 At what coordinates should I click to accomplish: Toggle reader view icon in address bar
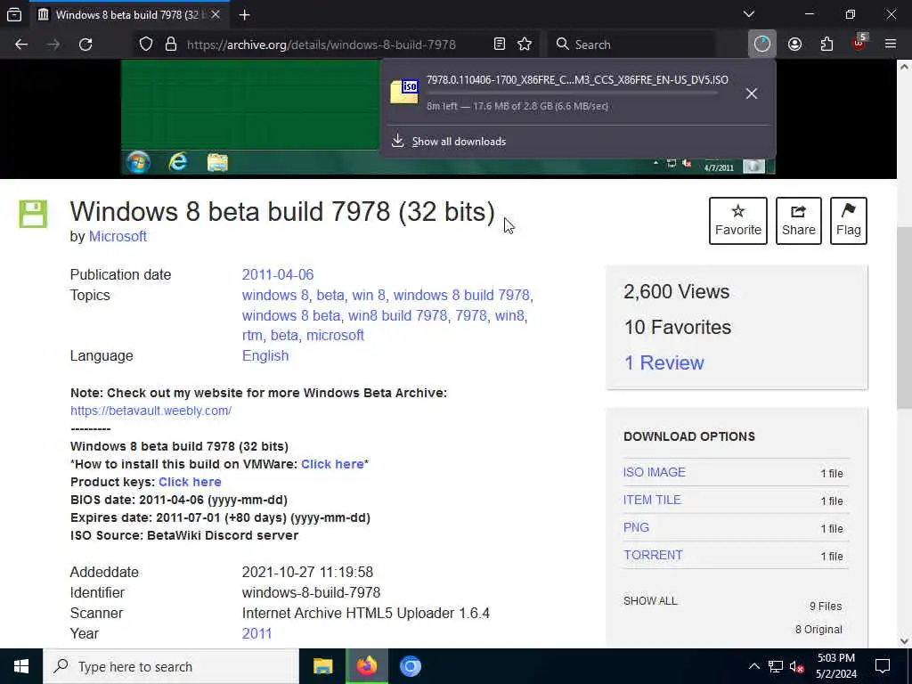point(499,45)
